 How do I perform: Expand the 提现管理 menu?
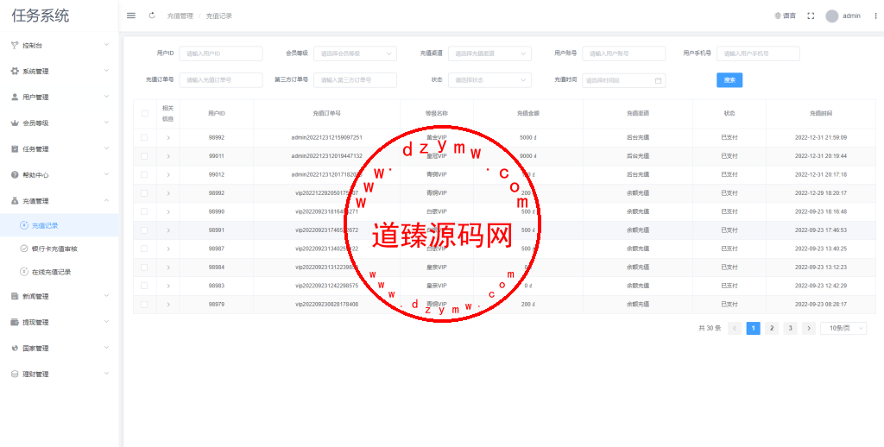coord(60,323)
